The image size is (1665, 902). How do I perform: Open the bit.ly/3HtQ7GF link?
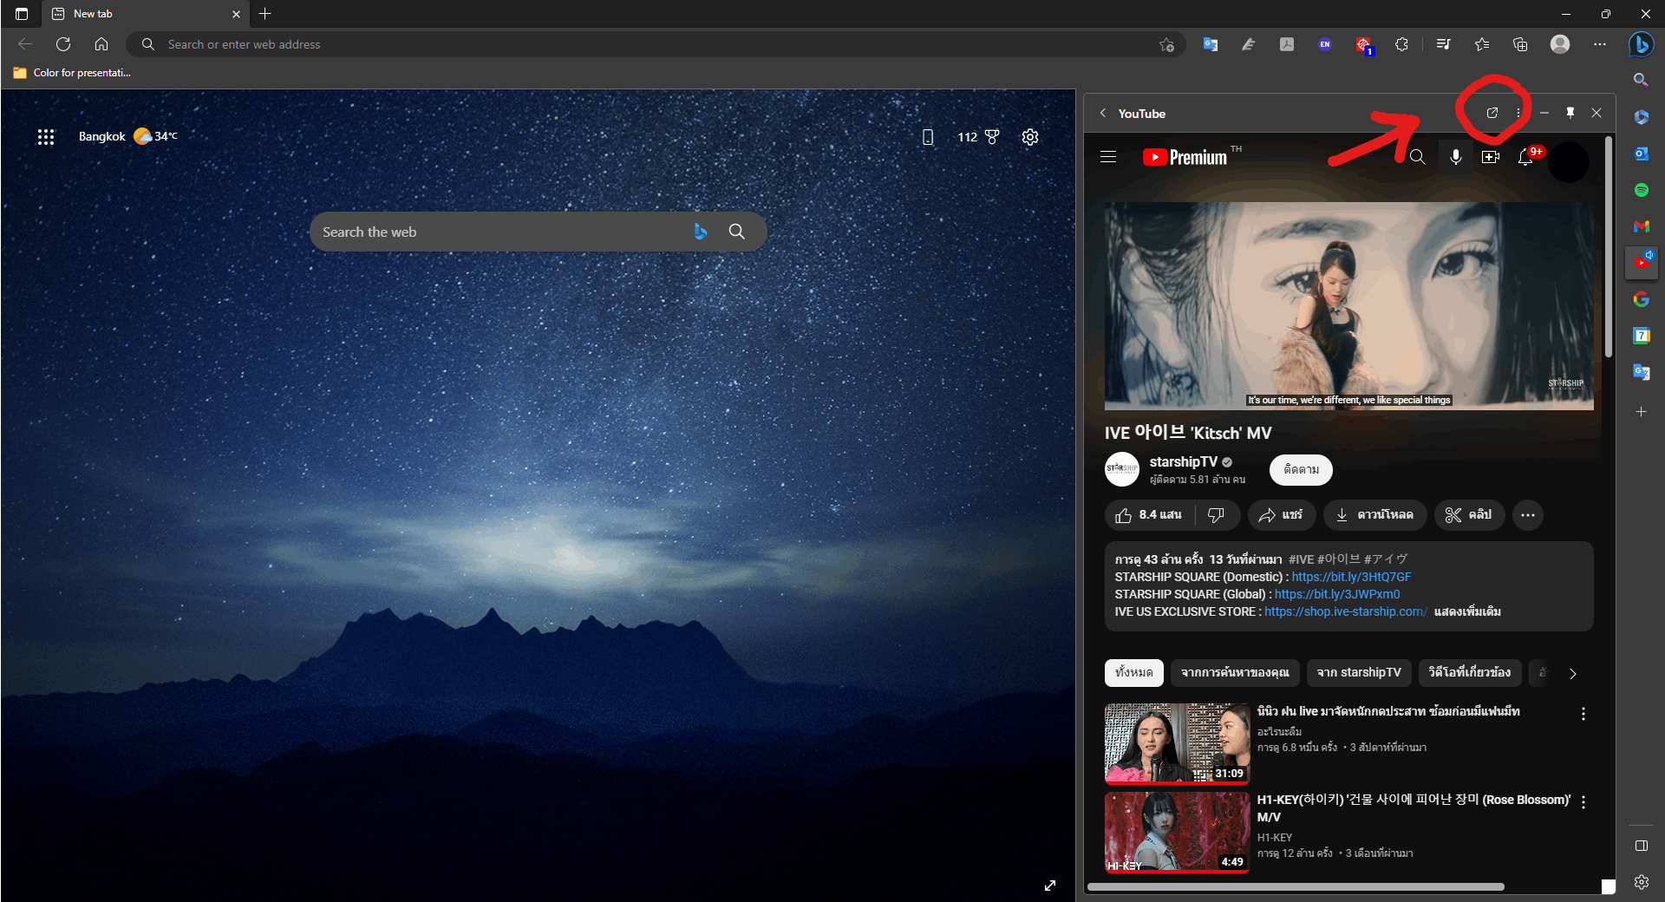point(1350,577)
